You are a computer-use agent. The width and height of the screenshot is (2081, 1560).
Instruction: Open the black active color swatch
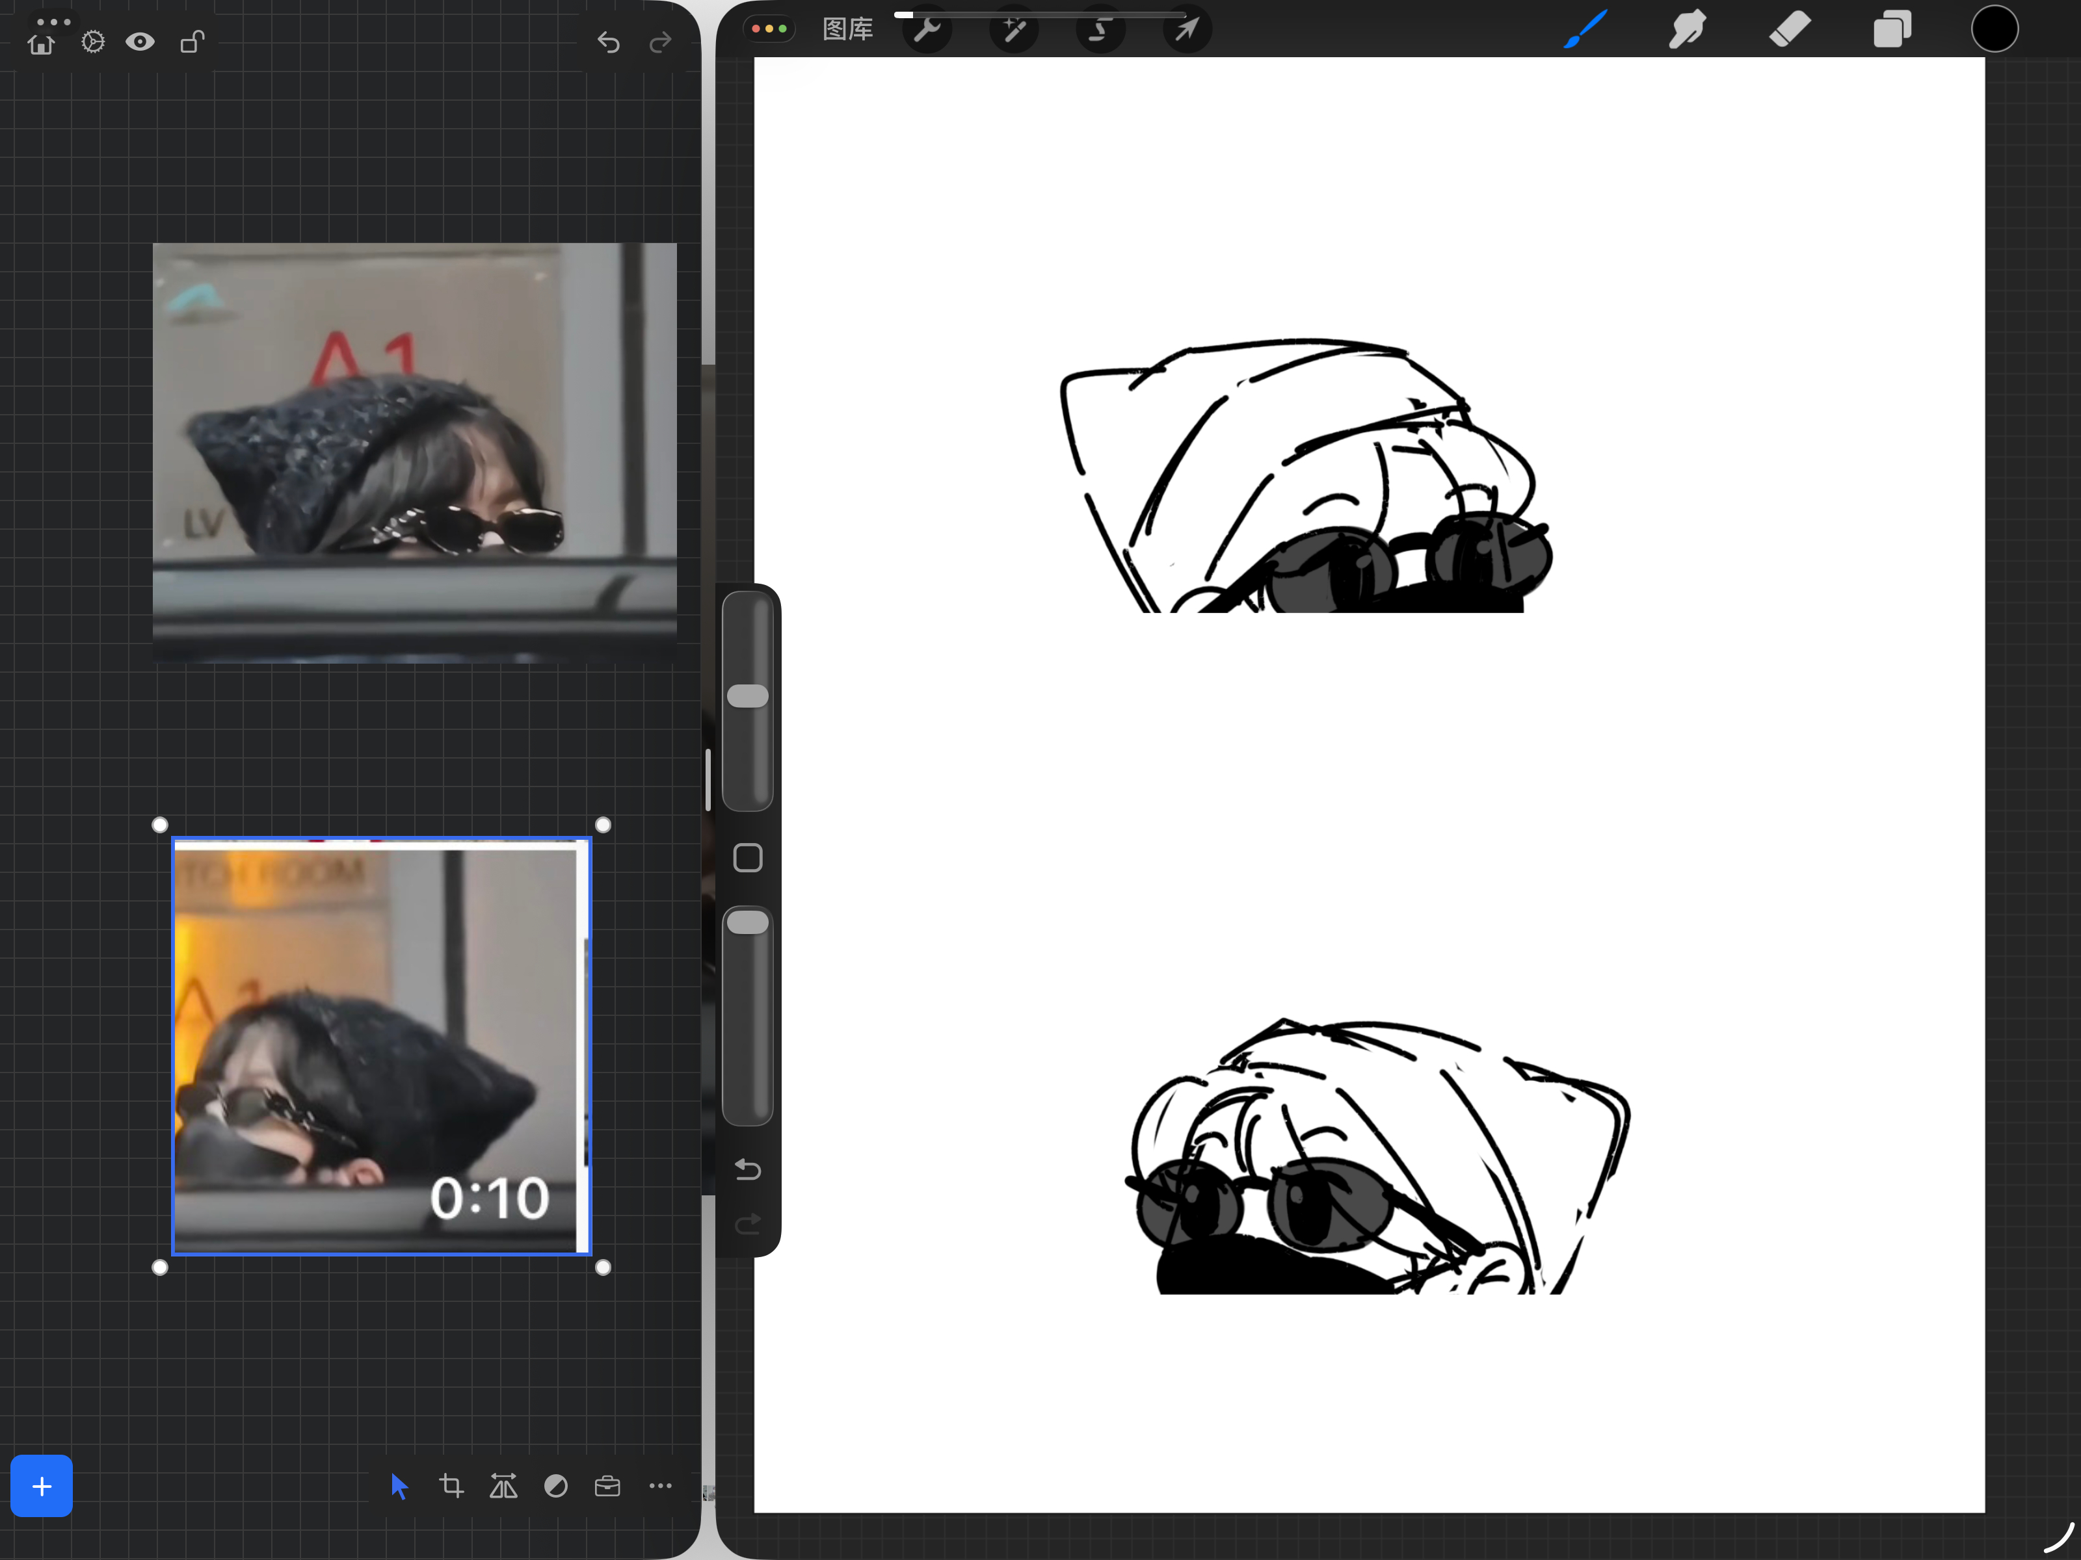click(1995, 29)
